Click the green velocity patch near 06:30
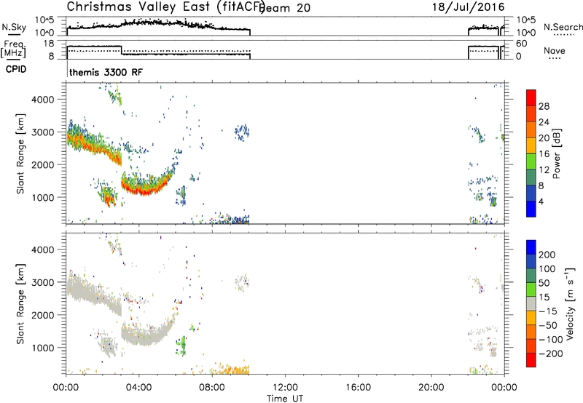 pos(181,346)
